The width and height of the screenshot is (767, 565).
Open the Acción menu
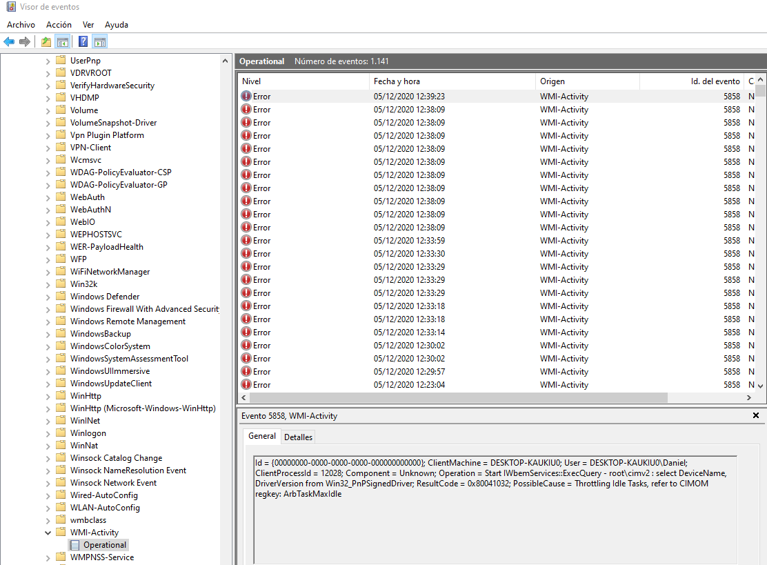click(59, 25)
